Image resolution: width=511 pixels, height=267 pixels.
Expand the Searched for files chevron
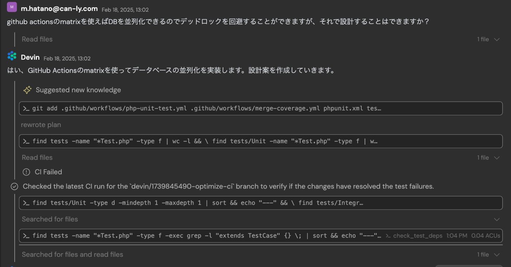(x=496, y=219)
